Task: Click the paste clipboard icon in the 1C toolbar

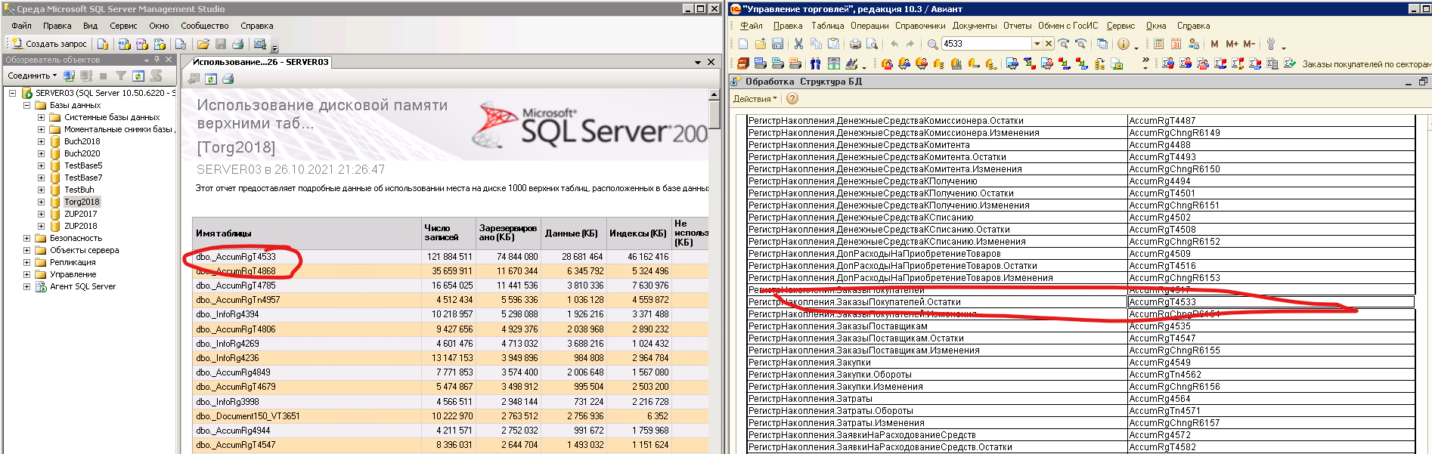Action: tap(833, 44)
